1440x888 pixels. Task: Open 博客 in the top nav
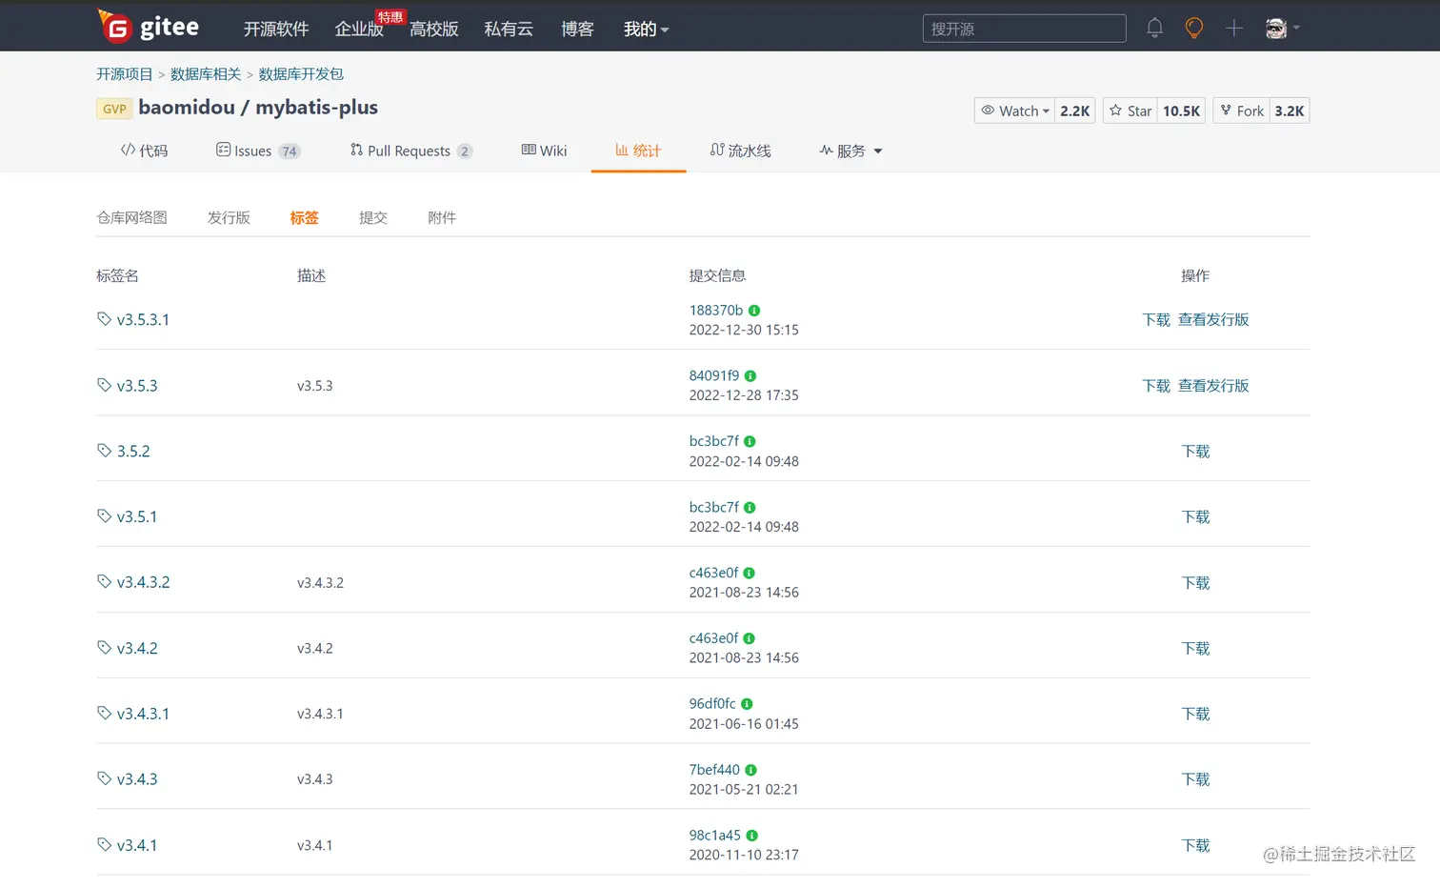tap(577, 30)
